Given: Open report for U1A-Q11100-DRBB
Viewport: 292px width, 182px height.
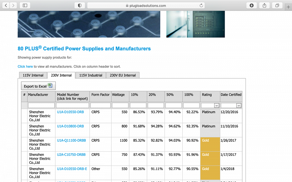Looking at the screenshot, I should [x=72, y=141].
